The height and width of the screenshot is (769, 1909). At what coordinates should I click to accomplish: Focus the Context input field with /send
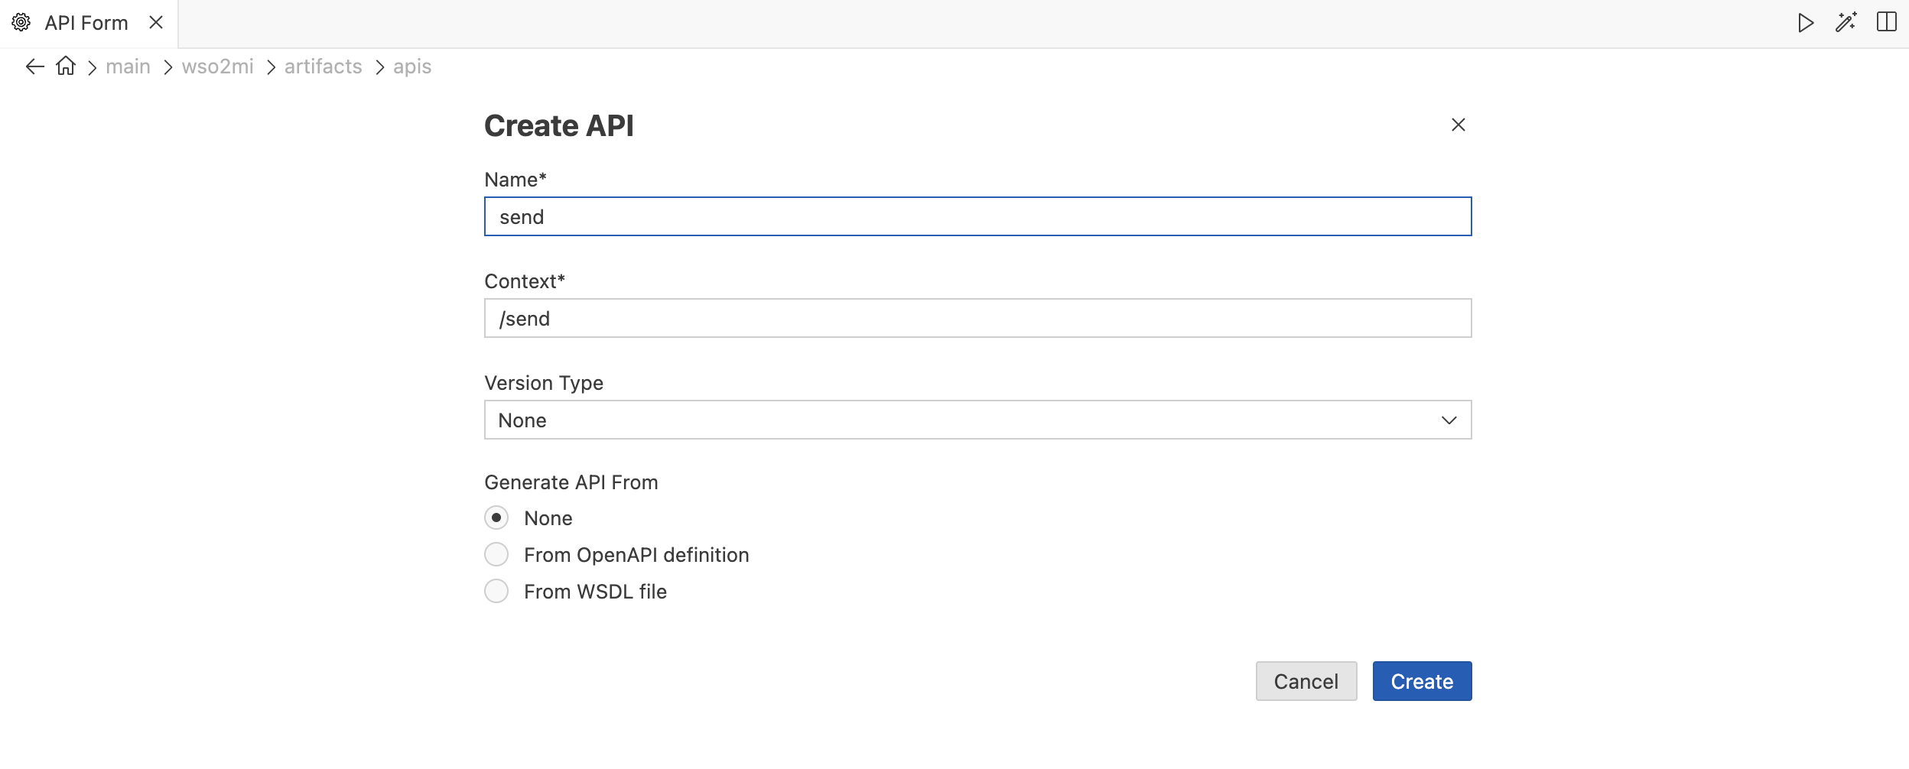click(x=978, y=319)
